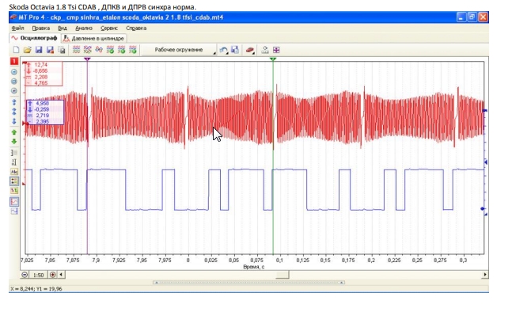The height and width of the screenshot is (316, 512).
Task: Click the green up arrow in the left sidebar
Action: tap(14, 132)
